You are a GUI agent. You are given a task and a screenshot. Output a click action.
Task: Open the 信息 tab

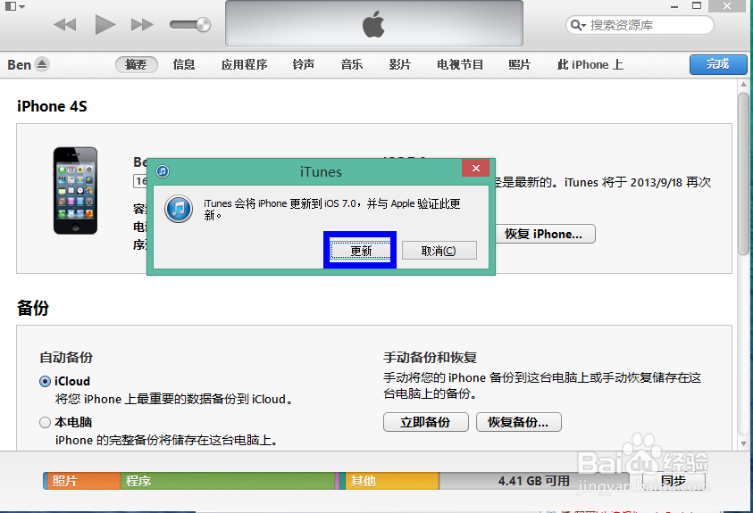pos(184,64)
